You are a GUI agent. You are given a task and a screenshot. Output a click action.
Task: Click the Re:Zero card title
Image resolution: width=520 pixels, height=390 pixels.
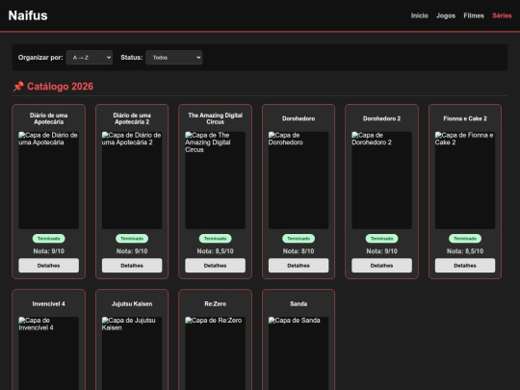point(216,303)
